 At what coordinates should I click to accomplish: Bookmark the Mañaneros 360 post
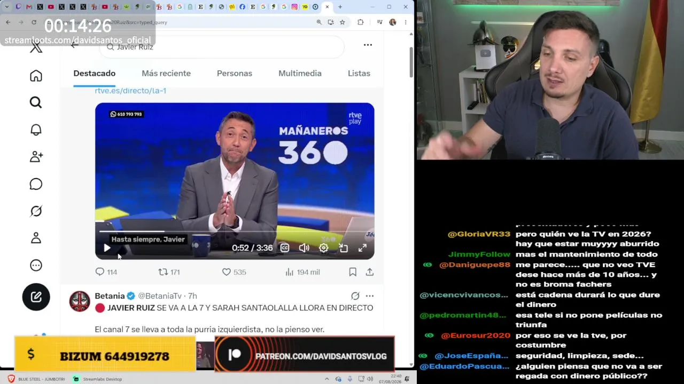(353, 272)
